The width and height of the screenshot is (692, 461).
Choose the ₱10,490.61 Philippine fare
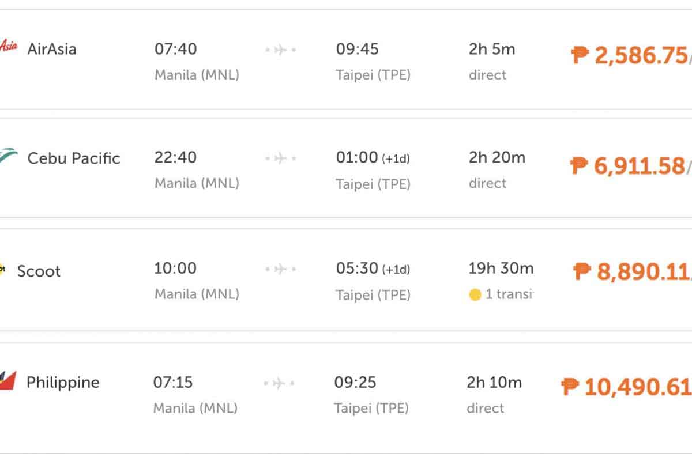(x=626, y=387)
